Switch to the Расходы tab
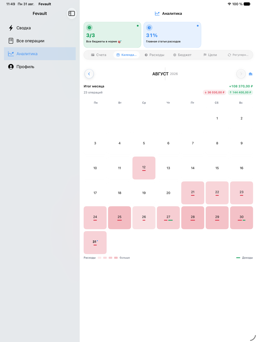 tap(154, 55)
